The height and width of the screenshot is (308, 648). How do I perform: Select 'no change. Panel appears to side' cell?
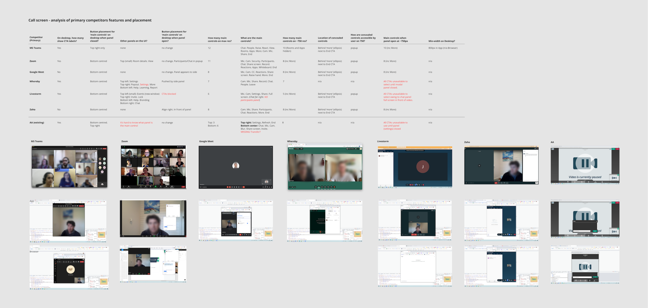179,72
